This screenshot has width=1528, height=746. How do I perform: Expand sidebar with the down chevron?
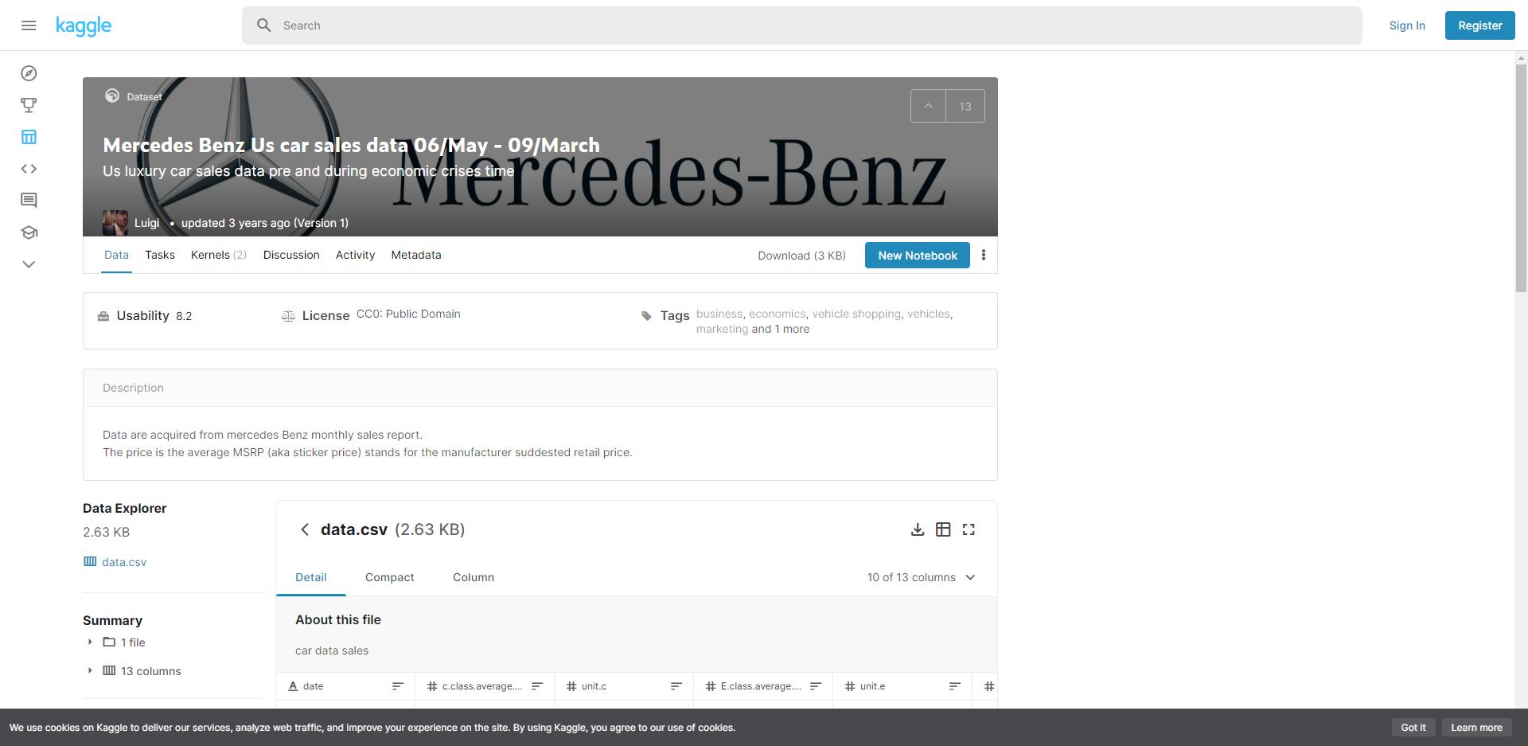(x=29, y=264)
